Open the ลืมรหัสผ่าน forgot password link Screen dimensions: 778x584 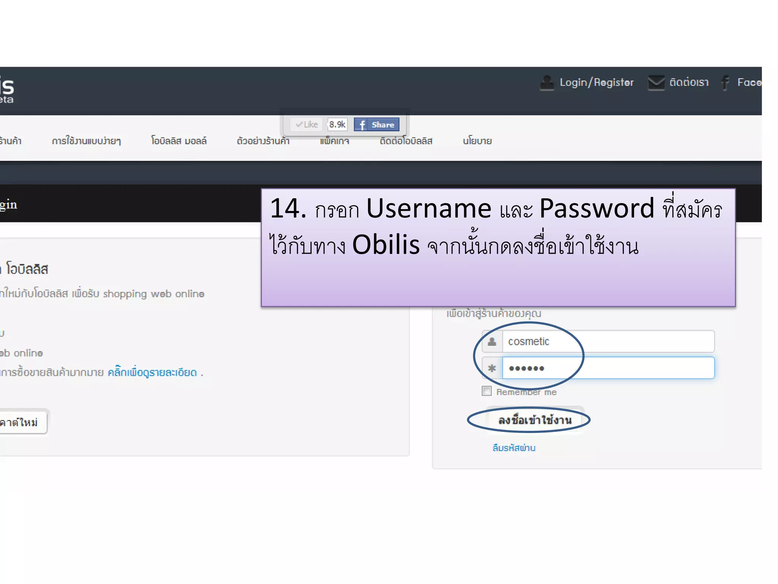514,448
